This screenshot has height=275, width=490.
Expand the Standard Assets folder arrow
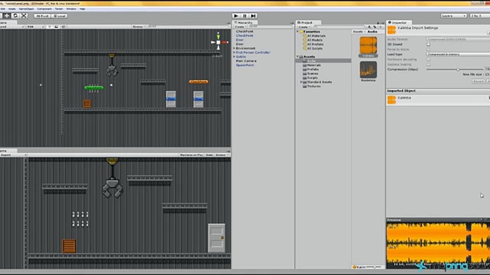pos(301,82)
